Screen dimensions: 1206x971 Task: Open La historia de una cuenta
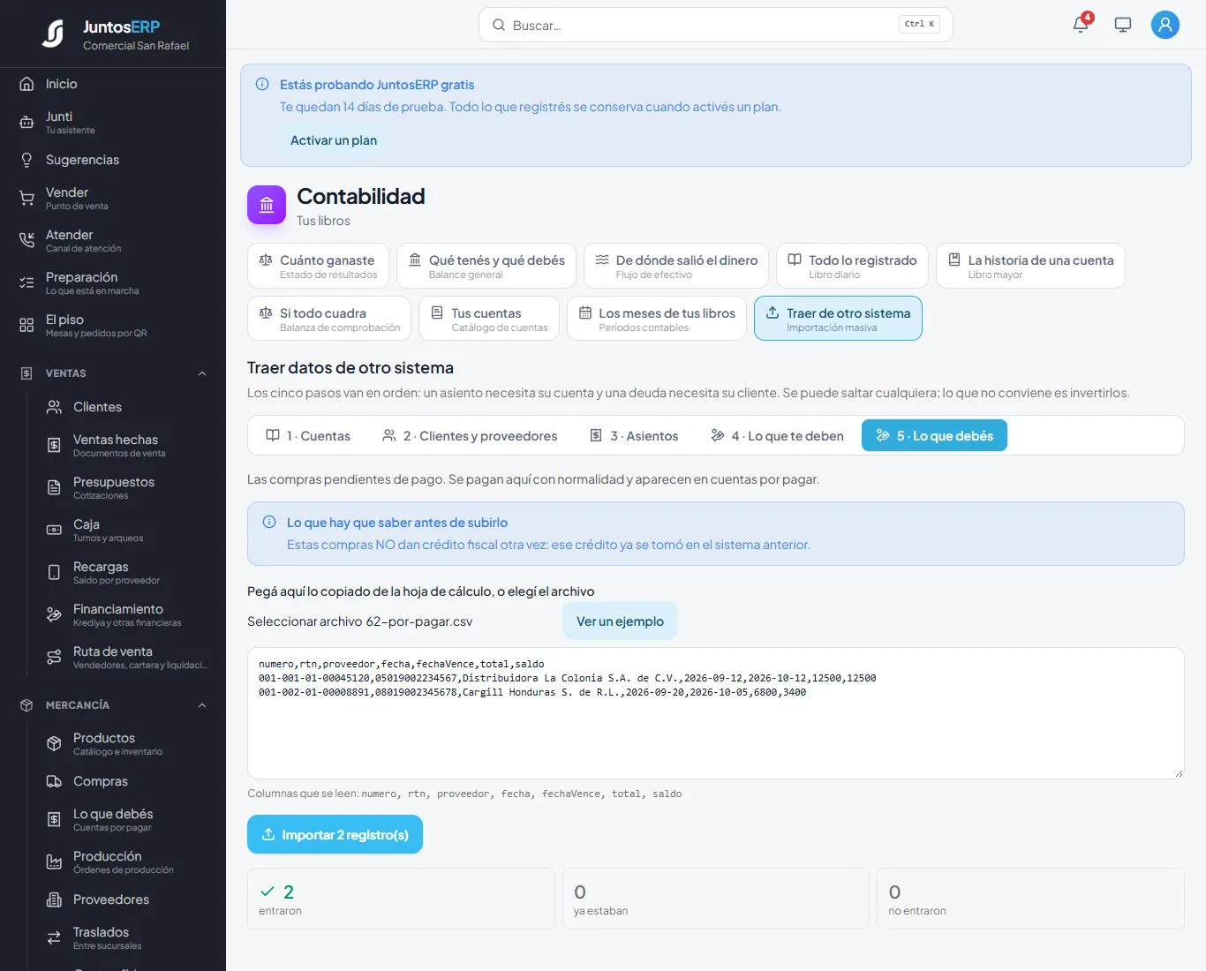(x=1030, y=266)
